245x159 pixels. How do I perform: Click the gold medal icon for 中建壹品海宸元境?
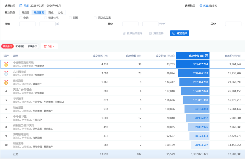(x=6, y=64)
